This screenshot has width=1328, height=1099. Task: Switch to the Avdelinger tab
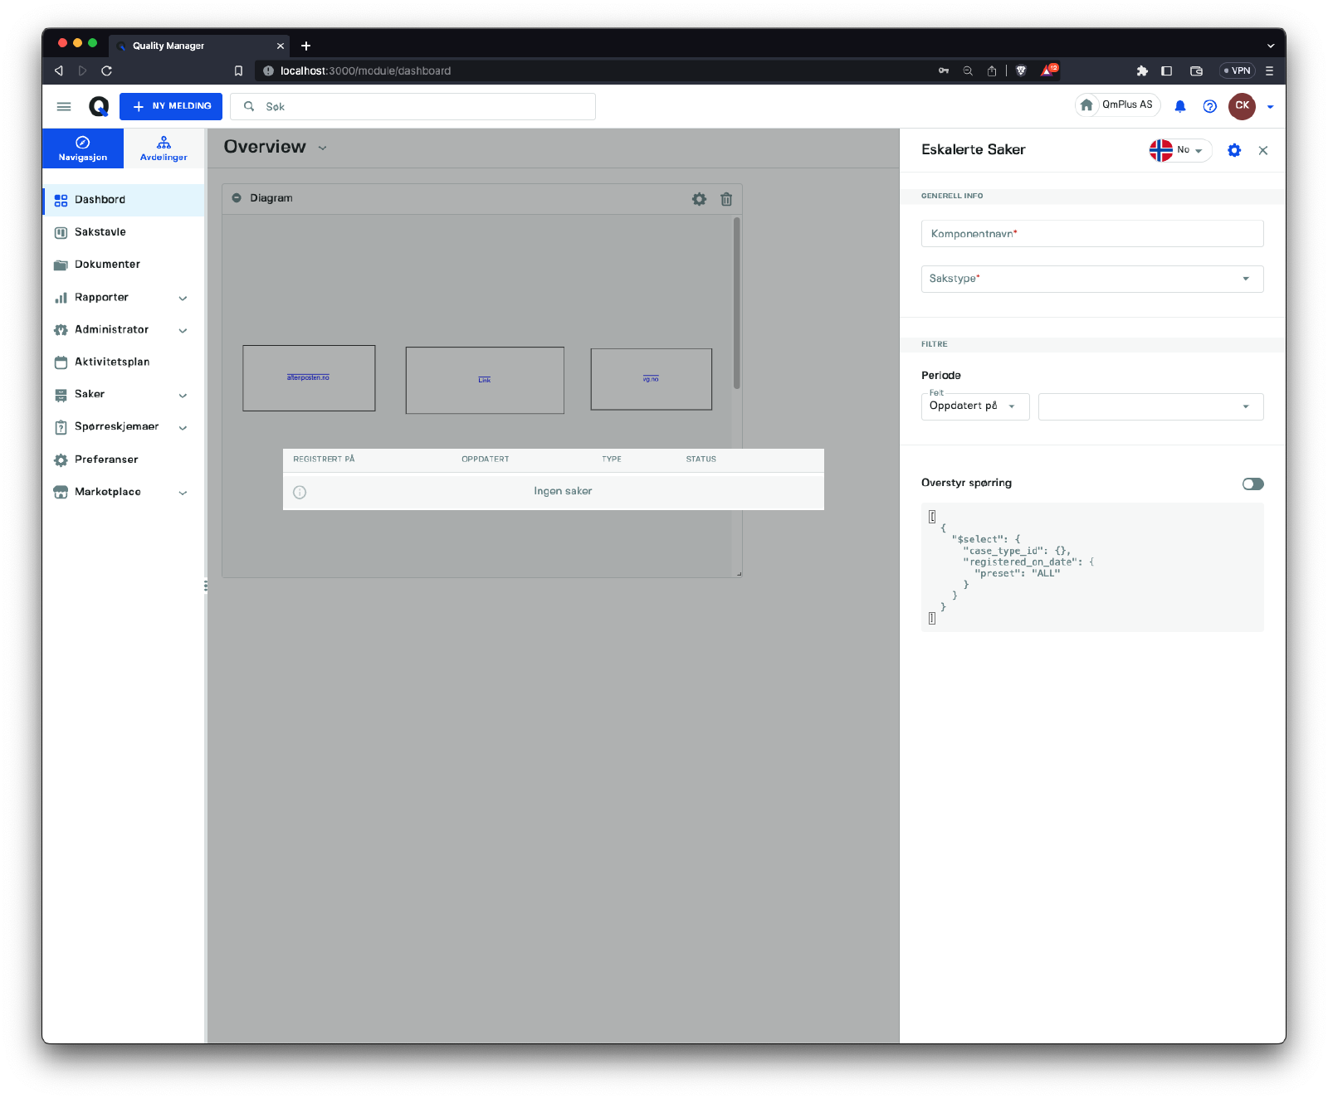[x=164, y=148]
